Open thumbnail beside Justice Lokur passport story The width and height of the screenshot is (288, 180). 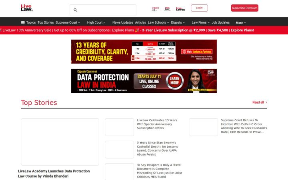tap(119, 172)
